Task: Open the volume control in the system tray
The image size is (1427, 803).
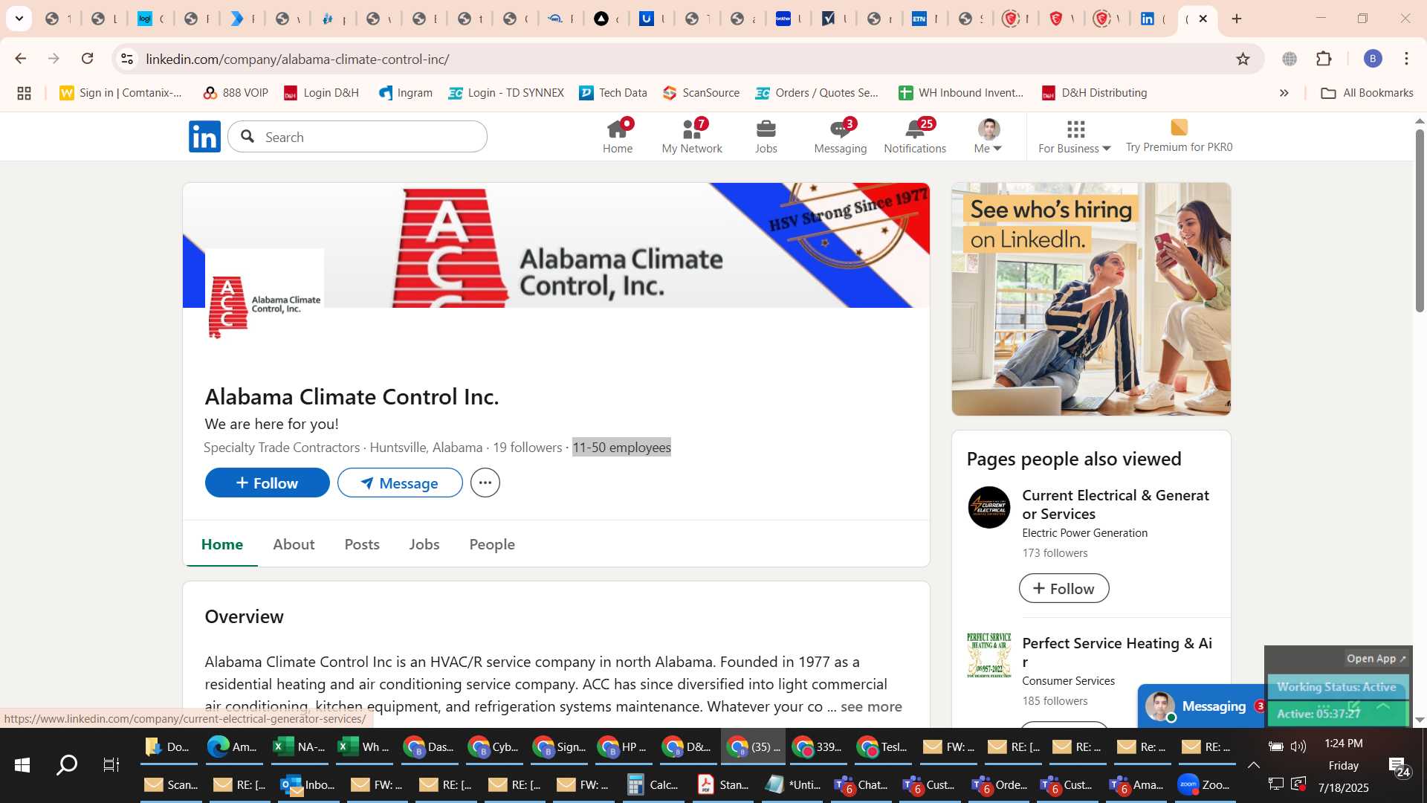Action: (1298, 746)
